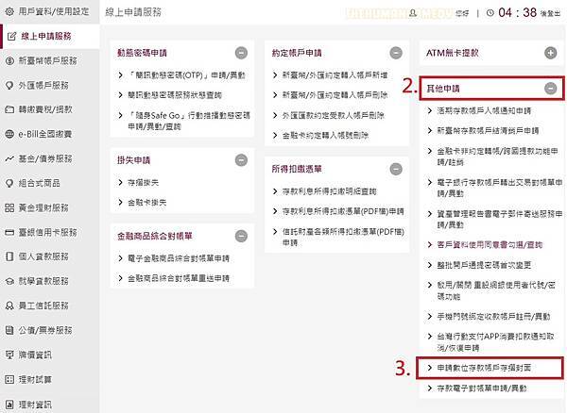Viewport: 567px width, 413px height.
Task: Click the user profile icon in header
Action: click(x=413, y=13)
